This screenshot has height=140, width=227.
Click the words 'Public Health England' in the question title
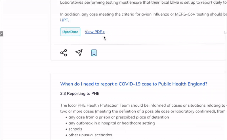click(x=182, y=84)
